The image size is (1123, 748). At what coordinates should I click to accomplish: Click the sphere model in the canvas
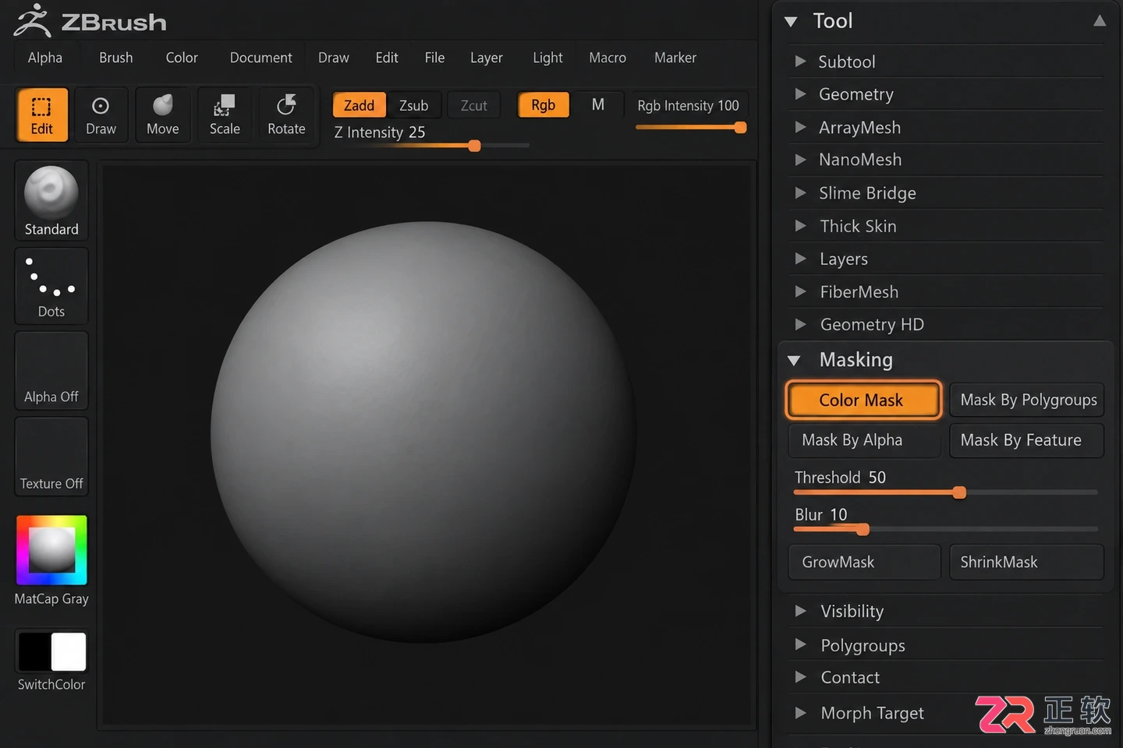tap(423, 432)
